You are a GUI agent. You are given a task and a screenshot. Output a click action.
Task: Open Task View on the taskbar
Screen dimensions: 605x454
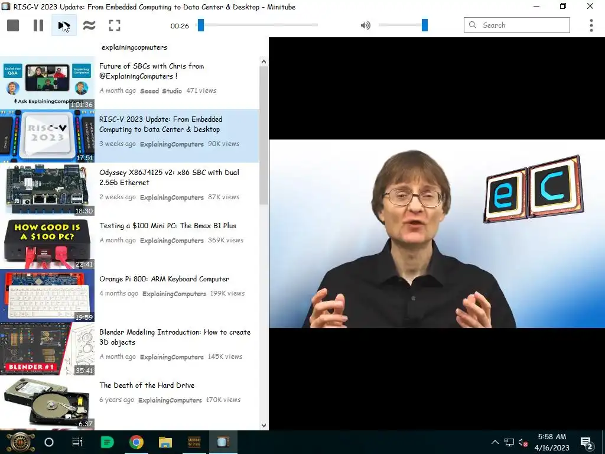77,442
